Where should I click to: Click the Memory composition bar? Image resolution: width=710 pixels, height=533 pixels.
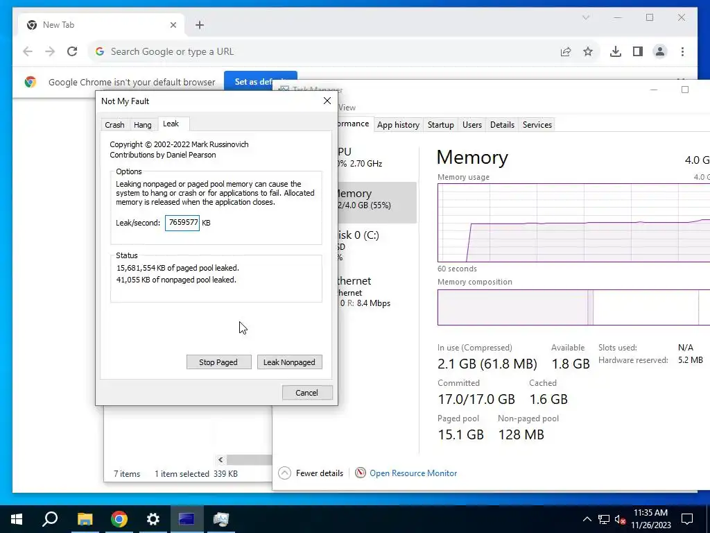[573, 307]
